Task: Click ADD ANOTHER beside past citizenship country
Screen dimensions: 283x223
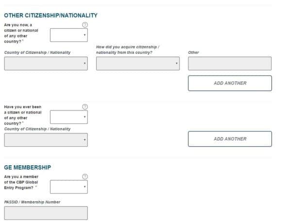Action: pos(230,139)
